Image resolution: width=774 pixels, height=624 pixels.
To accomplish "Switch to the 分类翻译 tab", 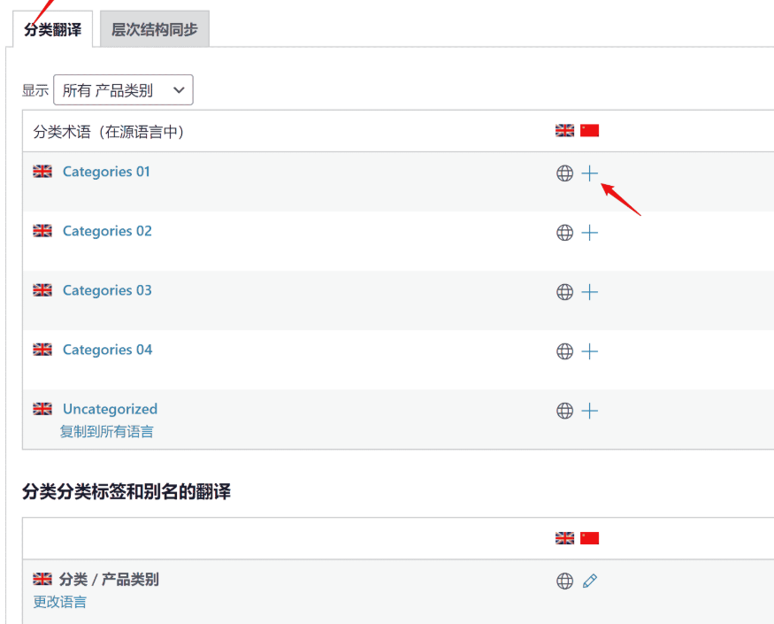I will [53, 29].
